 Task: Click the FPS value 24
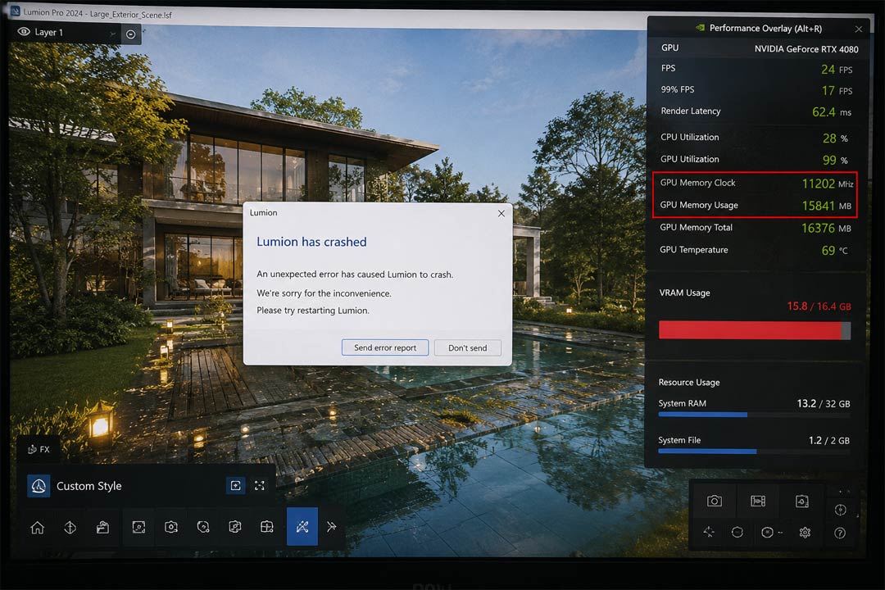(828, 70)
